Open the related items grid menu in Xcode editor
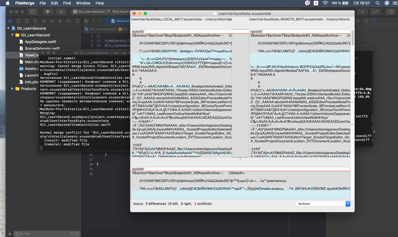 tap(86, 21)
